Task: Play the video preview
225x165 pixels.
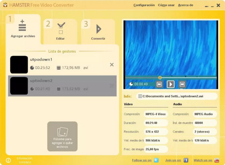Action: (171, 84)
